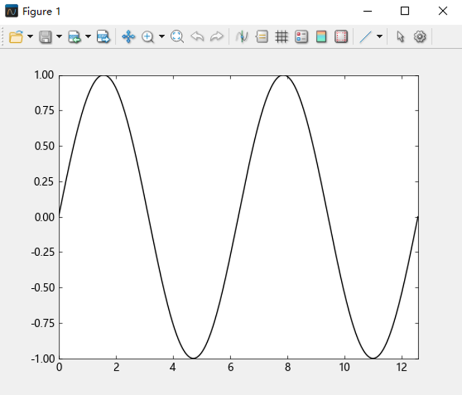Click the x-axis tick label 6
This screenshot has width=462, height=395.
(x=231, y=367)
